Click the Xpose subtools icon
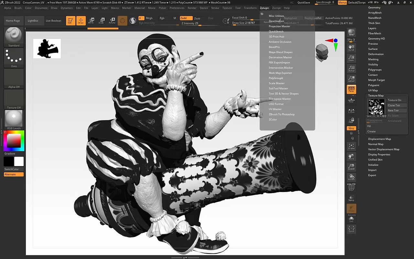Image resolution: width=414 pixels, height=259 pixels. pyautogui.click(x=351, y=229)
